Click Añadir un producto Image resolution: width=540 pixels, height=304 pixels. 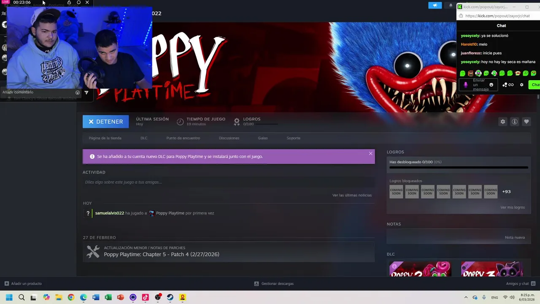click(23, 284)
